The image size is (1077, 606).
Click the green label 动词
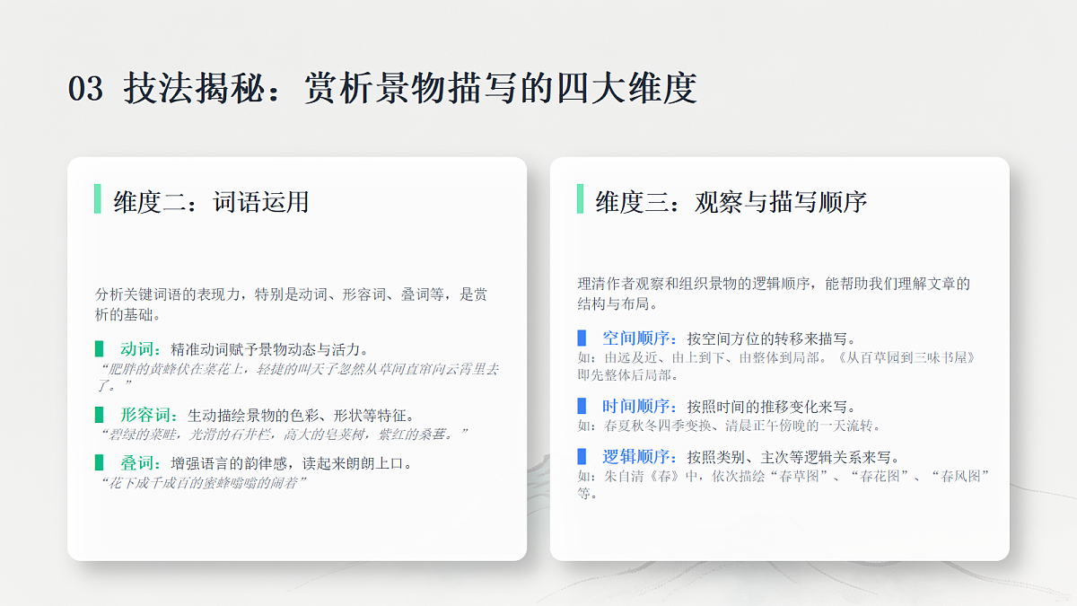click(141, 348)
